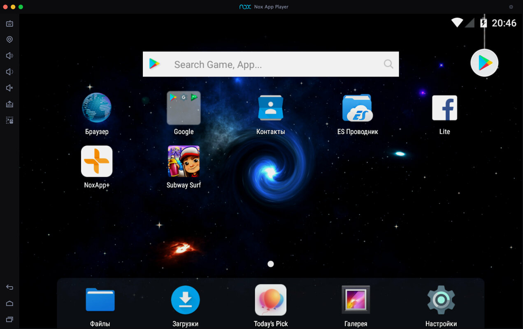Open Facebook Lite
This screenshot has width=523, height=329.
[444, 108]
